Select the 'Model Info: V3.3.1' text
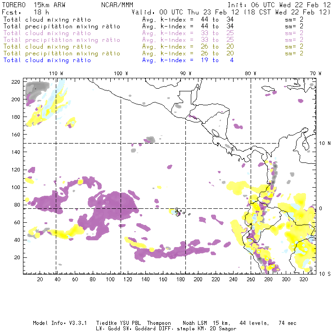 [60, 323]
